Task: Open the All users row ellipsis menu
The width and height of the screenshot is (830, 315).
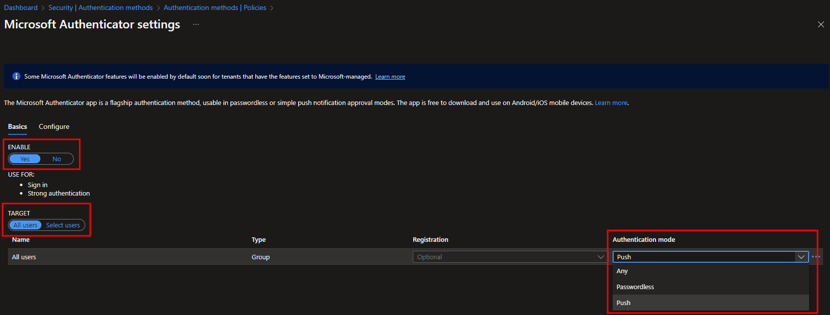Action: 816,257
